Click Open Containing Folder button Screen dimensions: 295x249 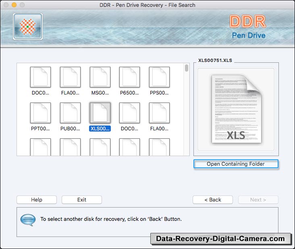pyautogui.click(x=236, y=164)
